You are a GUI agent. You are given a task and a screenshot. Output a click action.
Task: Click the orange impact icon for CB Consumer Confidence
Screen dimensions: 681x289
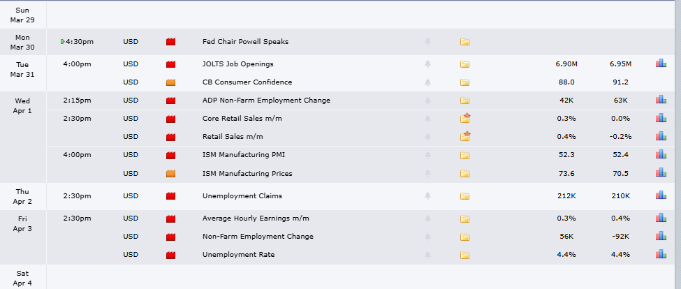(x=170, y=82)
